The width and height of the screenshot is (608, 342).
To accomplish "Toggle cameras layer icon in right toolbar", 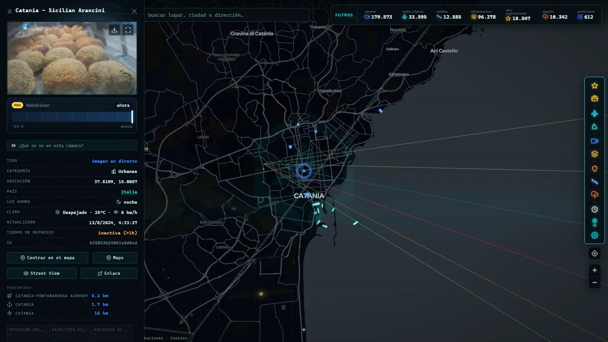I will 595,141.
